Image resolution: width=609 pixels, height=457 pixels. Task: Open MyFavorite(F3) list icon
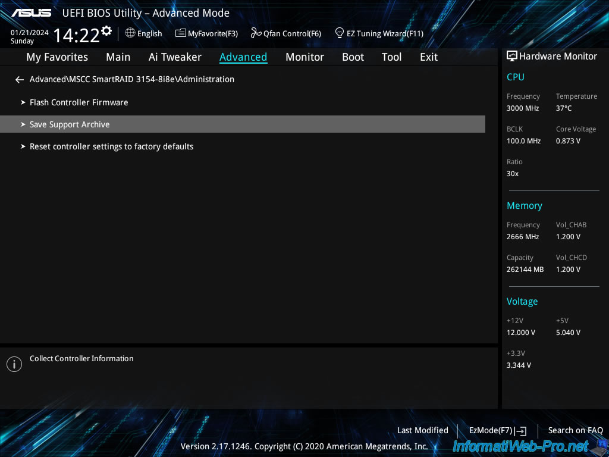coord(181,33)
